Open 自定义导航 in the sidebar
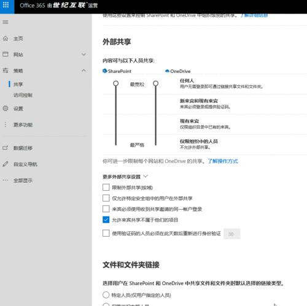 coord(25,164)
